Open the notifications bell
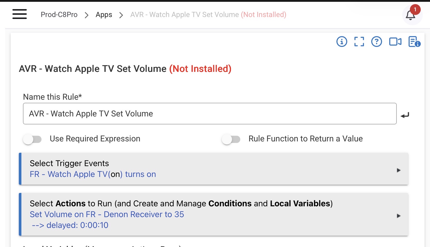The height and width of the screenshot is (247, 430). coord(410,15)
